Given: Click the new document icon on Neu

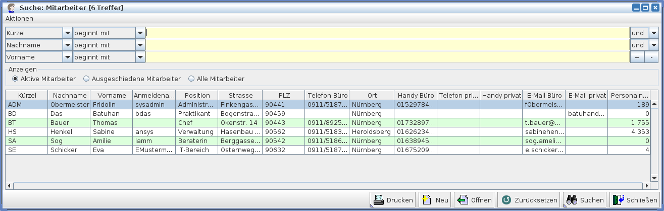Looking at the screenshot, I should (427, 200).
